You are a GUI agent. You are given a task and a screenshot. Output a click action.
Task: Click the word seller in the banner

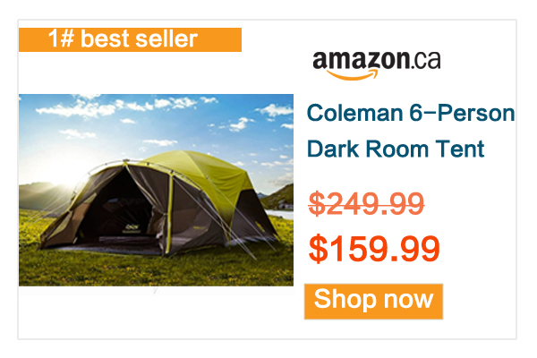[166, 38]
